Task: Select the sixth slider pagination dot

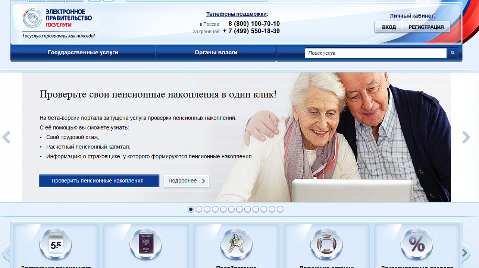Action: 231,209
